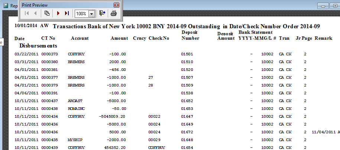Viewport: 340px width, 150px height.
Task: Click amount 456352.20
Action: (x=115, y=148)
